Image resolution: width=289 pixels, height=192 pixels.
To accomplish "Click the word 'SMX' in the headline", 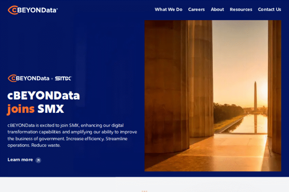I will point(51,109).
